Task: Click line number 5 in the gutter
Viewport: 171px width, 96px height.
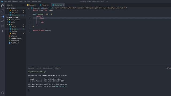Action: coord(30,18)
